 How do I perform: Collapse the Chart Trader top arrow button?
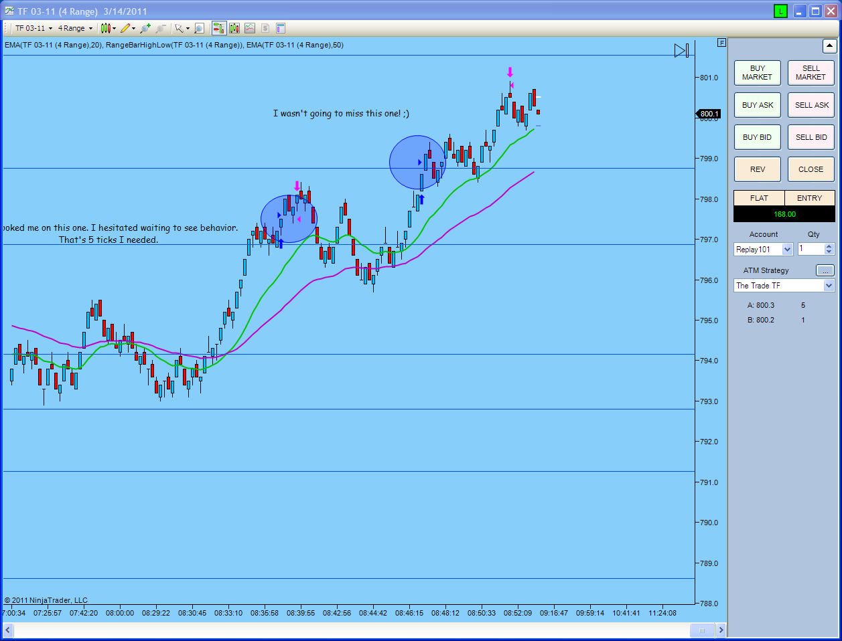[x=829, y=46]
